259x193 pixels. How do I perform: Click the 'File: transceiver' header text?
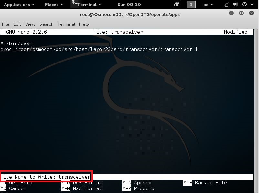[x=118, y=32]
